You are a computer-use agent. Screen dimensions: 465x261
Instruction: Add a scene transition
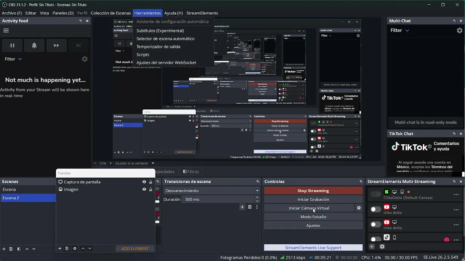pyautogui.click(x=242, y=207)
